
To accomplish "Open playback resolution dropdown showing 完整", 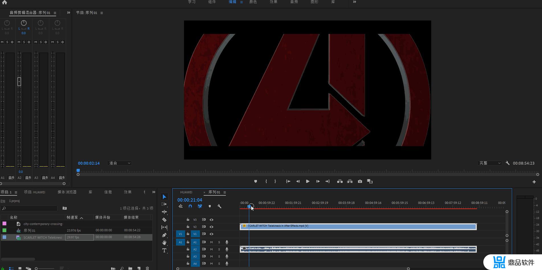I will [490, 163].
